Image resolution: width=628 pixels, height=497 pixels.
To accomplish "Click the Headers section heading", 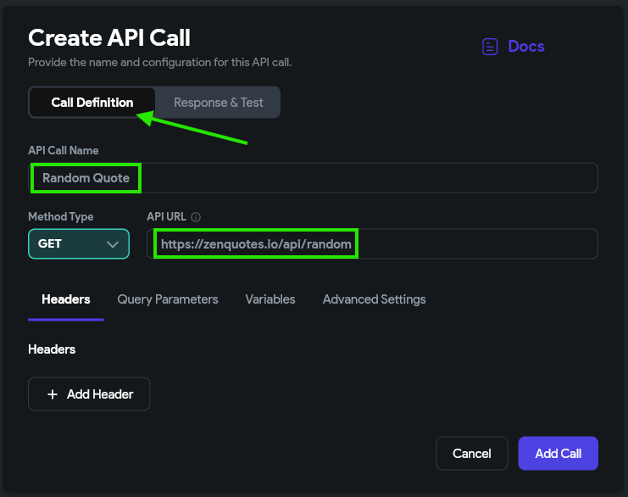I will coord(52,349).
